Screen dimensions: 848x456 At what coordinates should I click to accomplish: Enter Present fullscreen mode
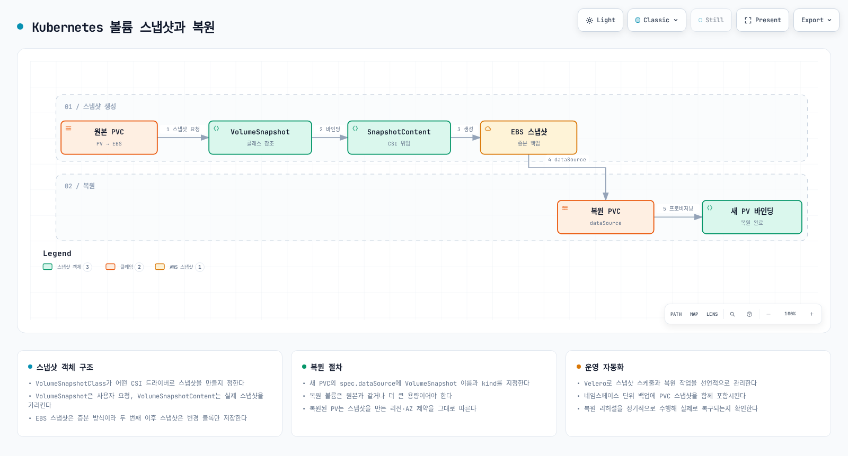point(762,20)
